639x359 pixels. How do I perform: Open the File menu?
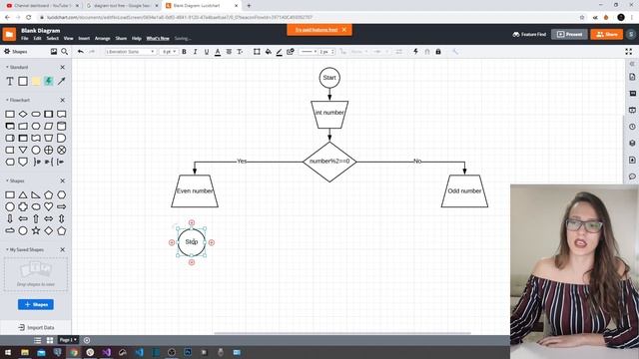tap(24, 38)
